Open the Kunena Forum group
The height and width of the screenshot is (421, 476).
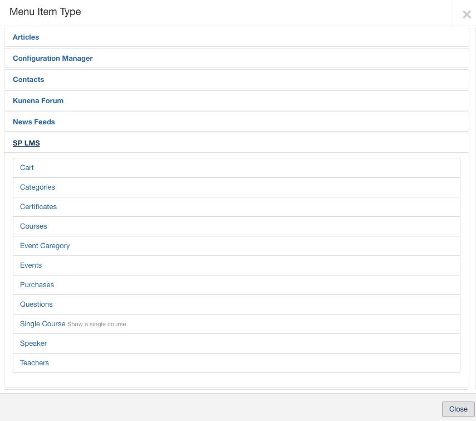[38, 100]
